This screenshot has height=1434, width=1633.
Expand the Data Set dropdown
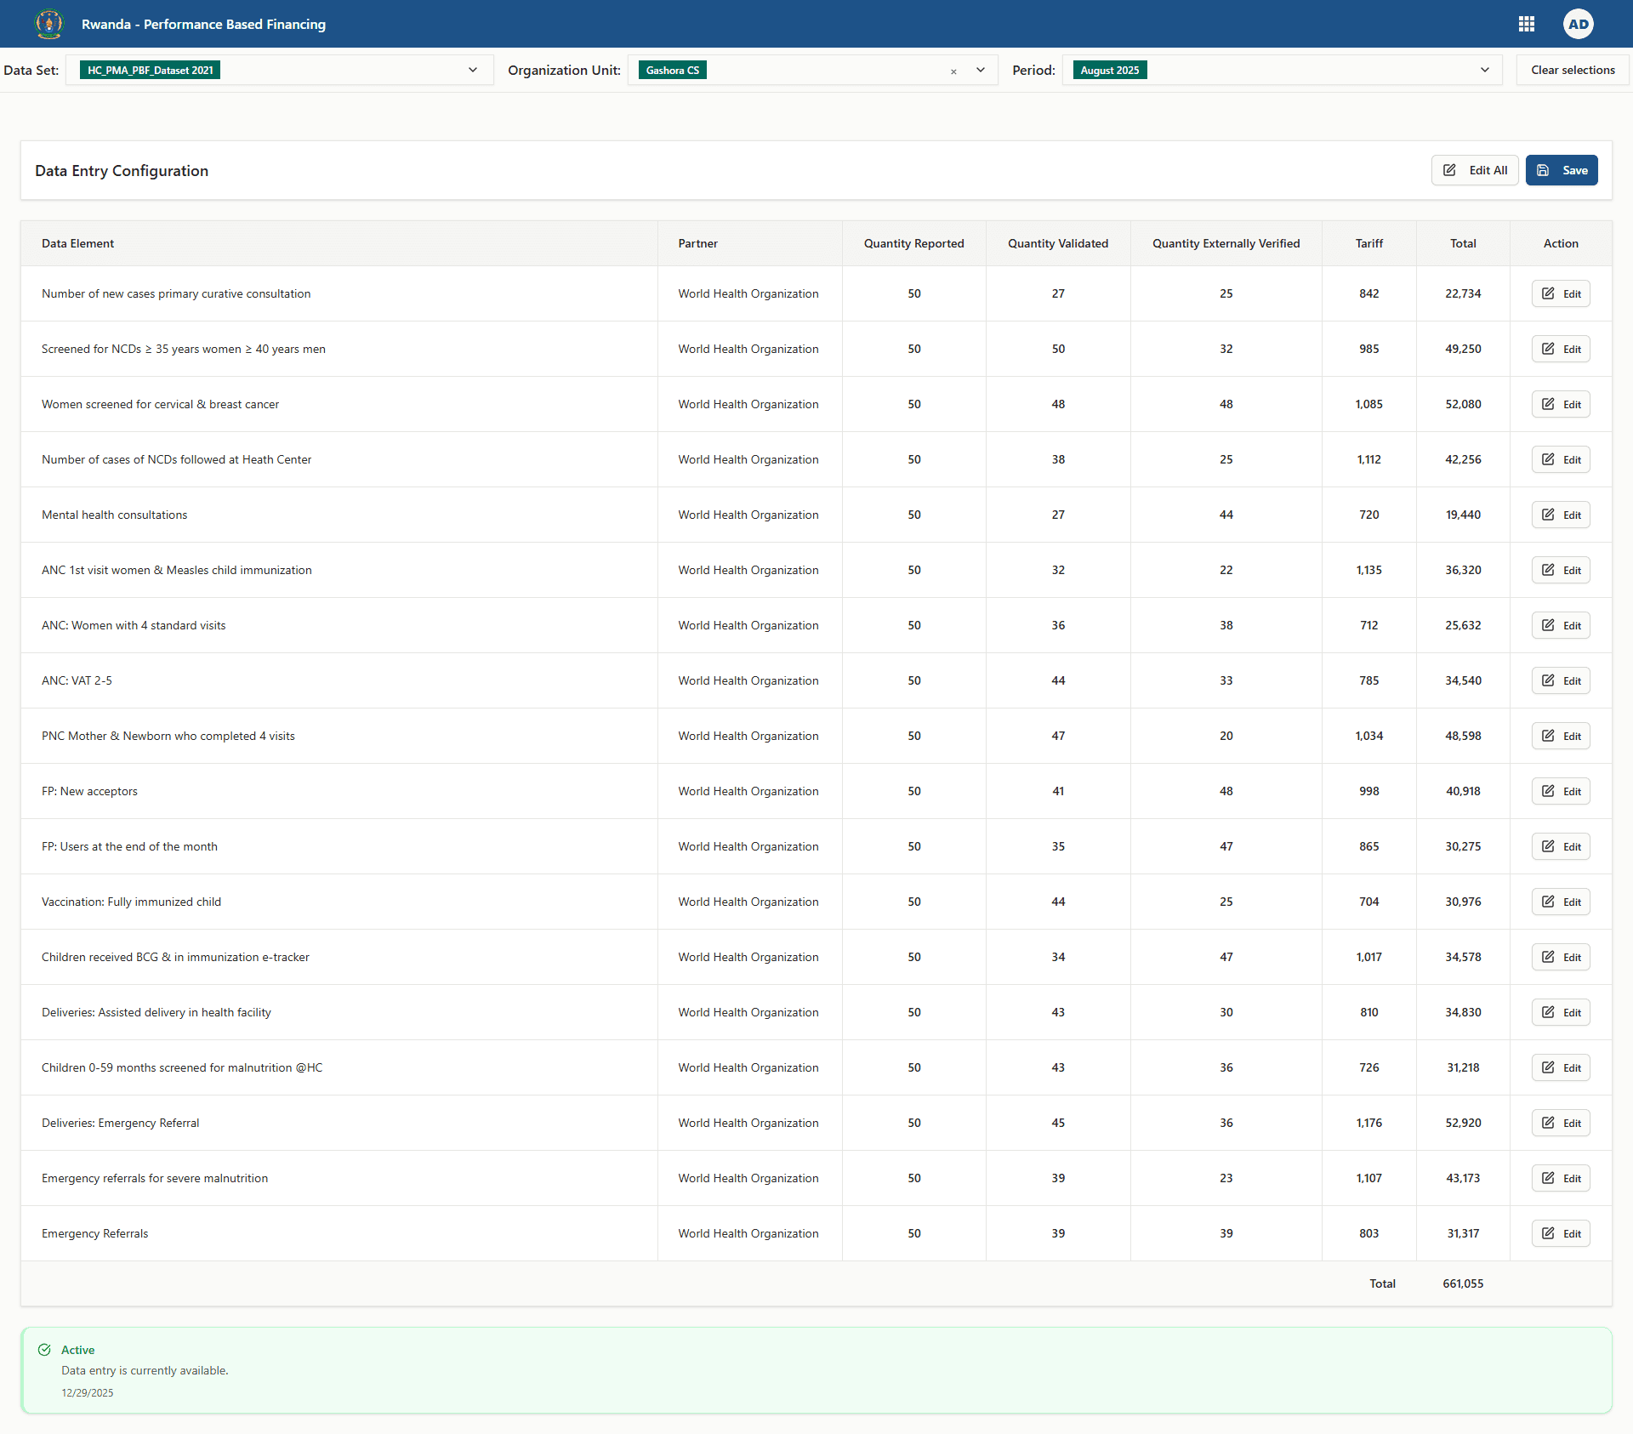click(x=473, y=70)
